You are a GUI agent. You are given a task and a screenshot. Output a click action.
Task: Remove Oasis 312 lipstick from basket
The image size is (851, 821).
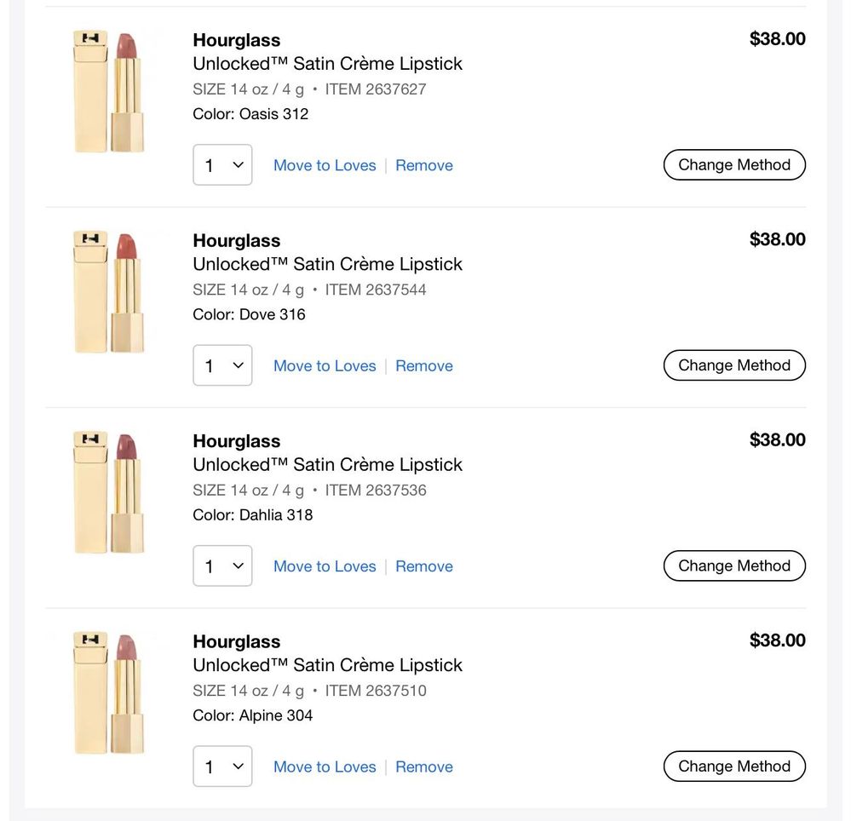(x=424, y=165)
